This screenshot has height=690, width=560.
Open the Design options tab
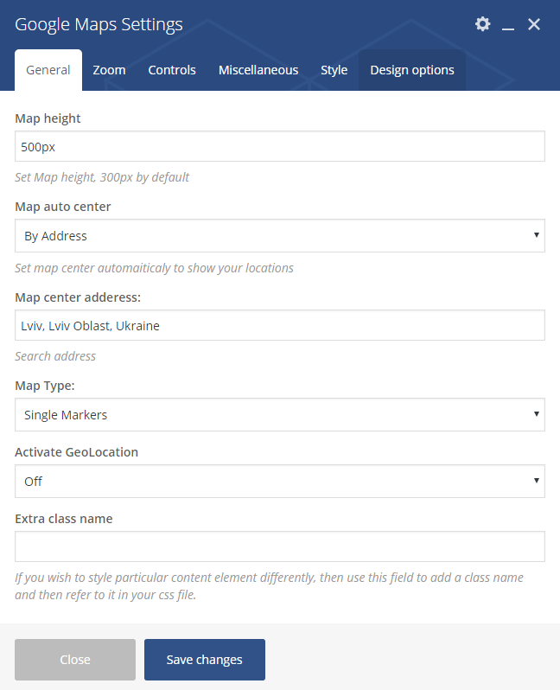coord(412,70)
